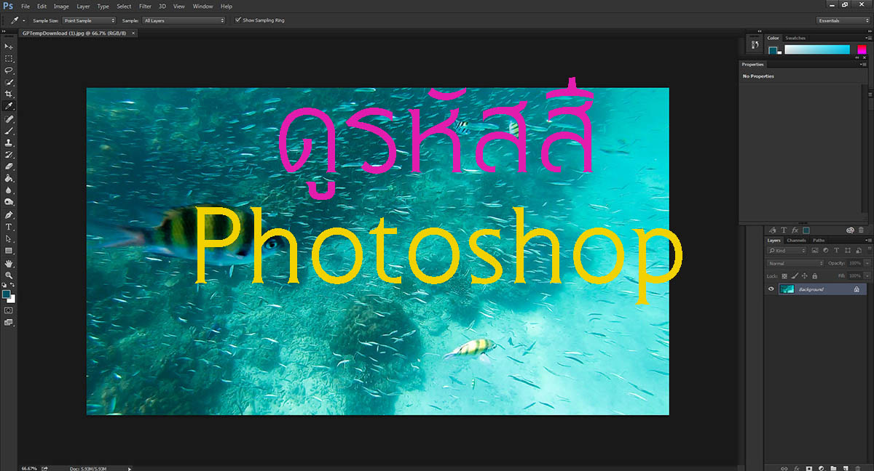Select the Zoom tool
The height and width of the screenshot is (471, 874).
point(9,275)
